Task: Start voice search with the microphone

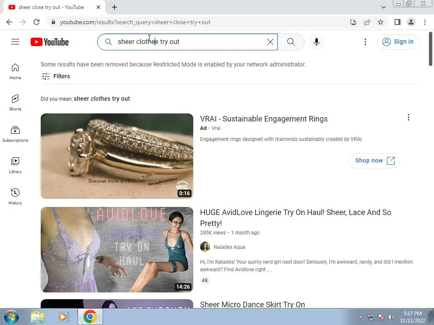Action: pyautogui.click(x=317, y=42)
